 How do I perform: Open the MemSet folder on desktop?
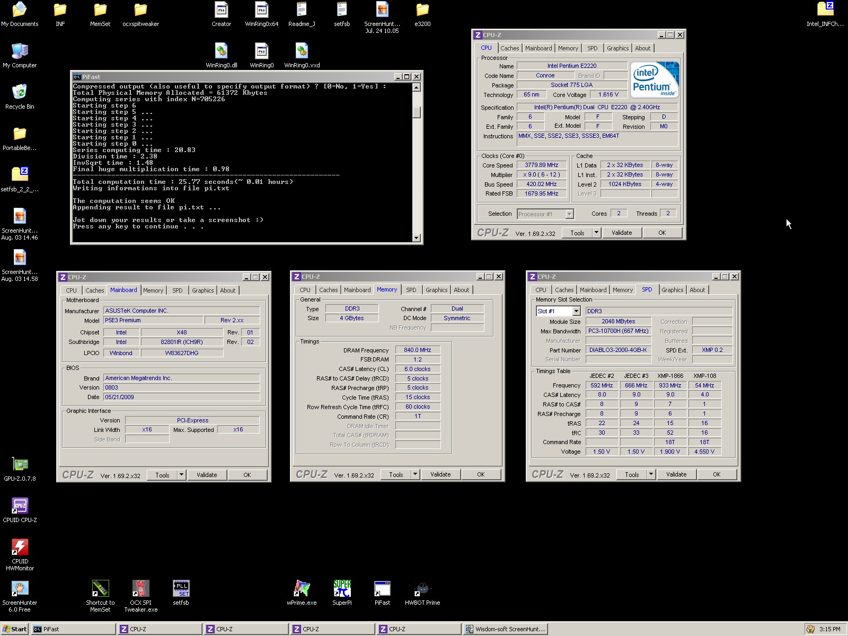point(100,14)
